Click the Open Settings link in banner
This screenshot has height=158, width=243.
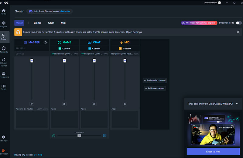(134, 32)
